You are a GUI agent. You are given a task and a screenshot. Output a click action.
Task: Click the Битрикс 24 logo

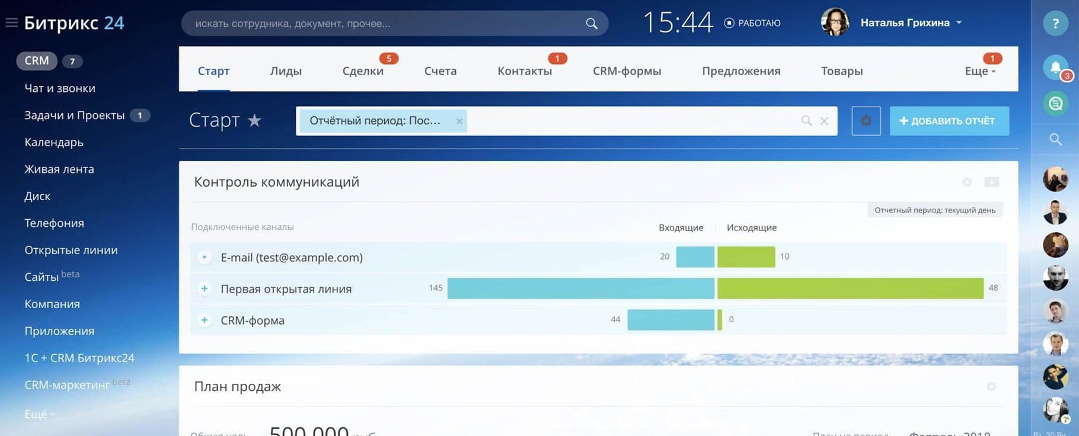pyautogui.click(x=74, y=23)
